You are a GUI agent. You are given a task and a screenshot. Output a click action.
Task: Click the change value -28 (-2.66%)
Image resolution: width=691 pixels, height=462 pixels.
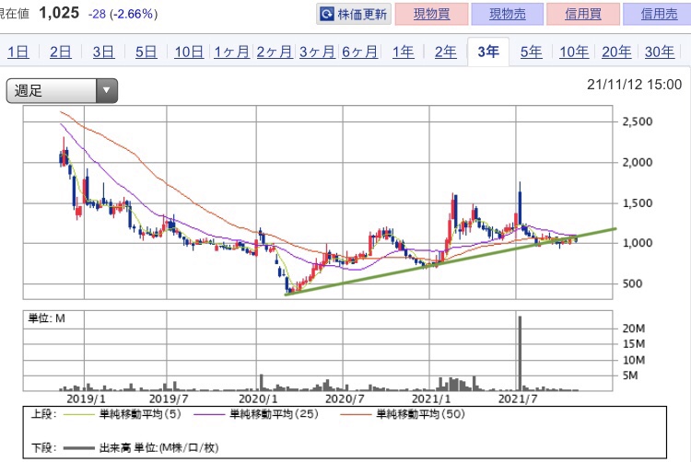[x=123, y=14]
